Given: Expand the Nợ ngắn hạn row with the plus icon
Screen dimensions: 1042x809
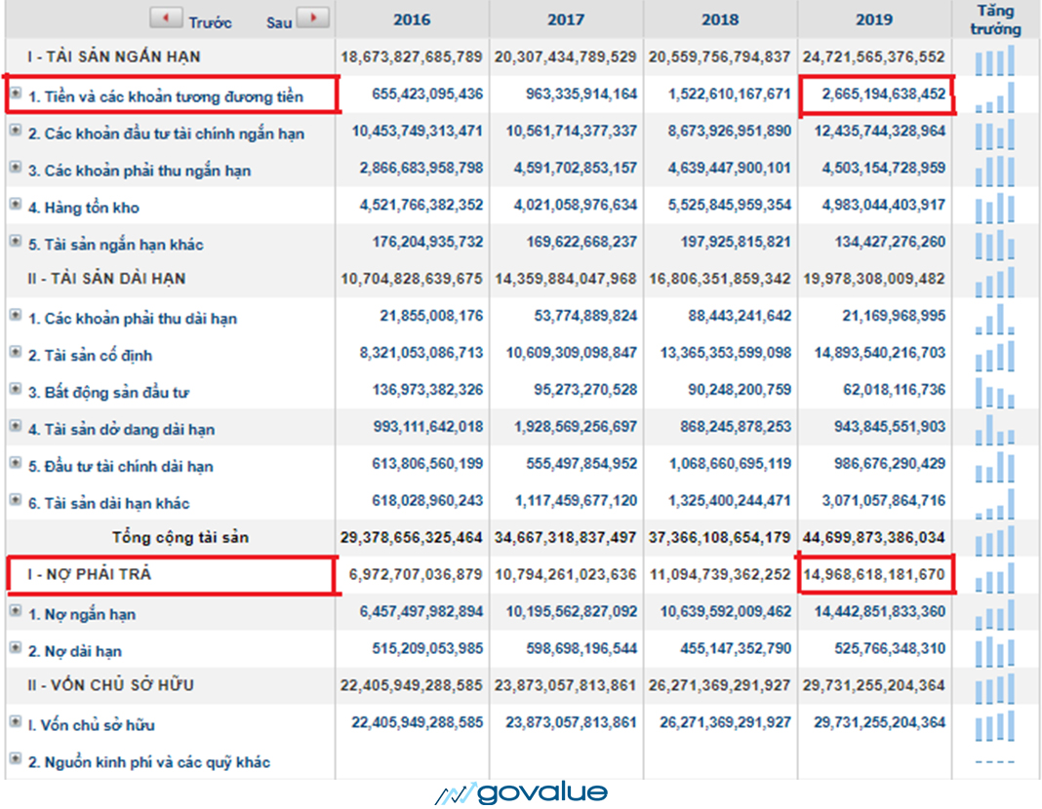Looking at the screenshot, I should pos(16,612).
